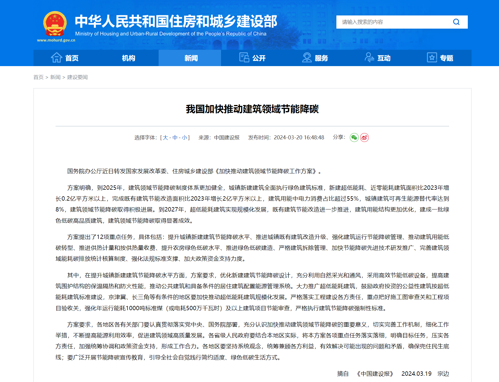Image resolution: width=499 pixels, height=382 pixels.
Task: Go to 新闻 in breadcrumb
Action: click(55, 77)
